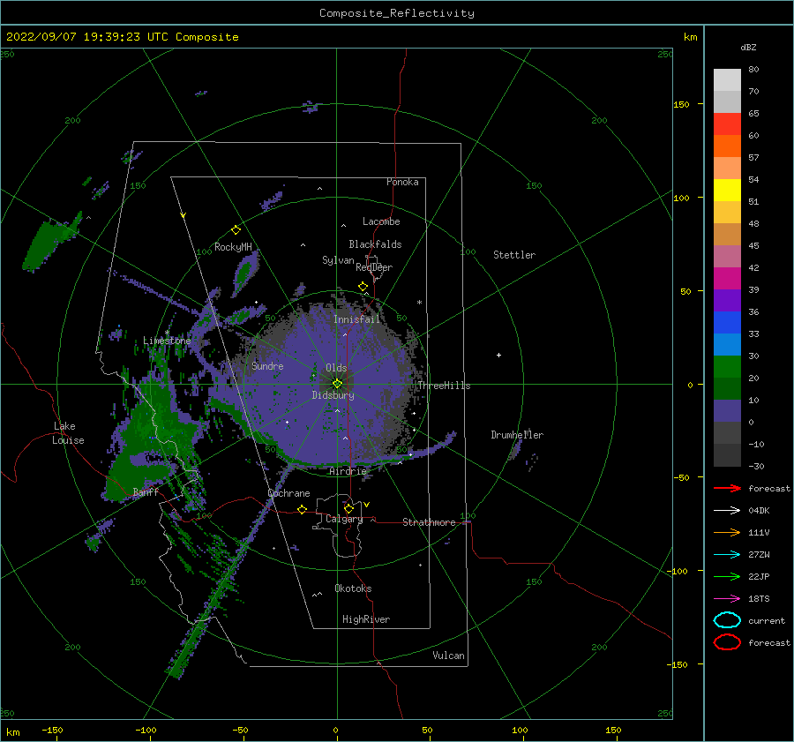Screen dimensions: 794x742
Task: Click the Stettler city label
Action: coord(514,255)
